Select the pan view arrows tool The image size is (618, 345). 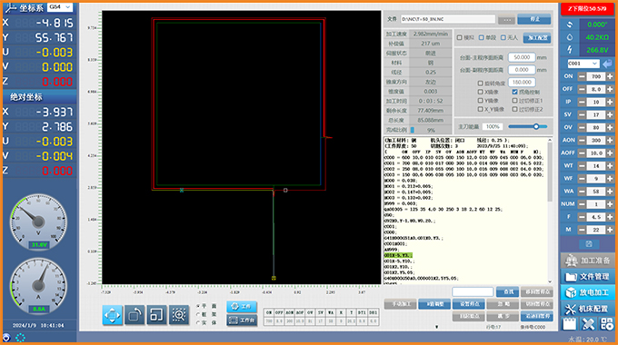point(113,315)
